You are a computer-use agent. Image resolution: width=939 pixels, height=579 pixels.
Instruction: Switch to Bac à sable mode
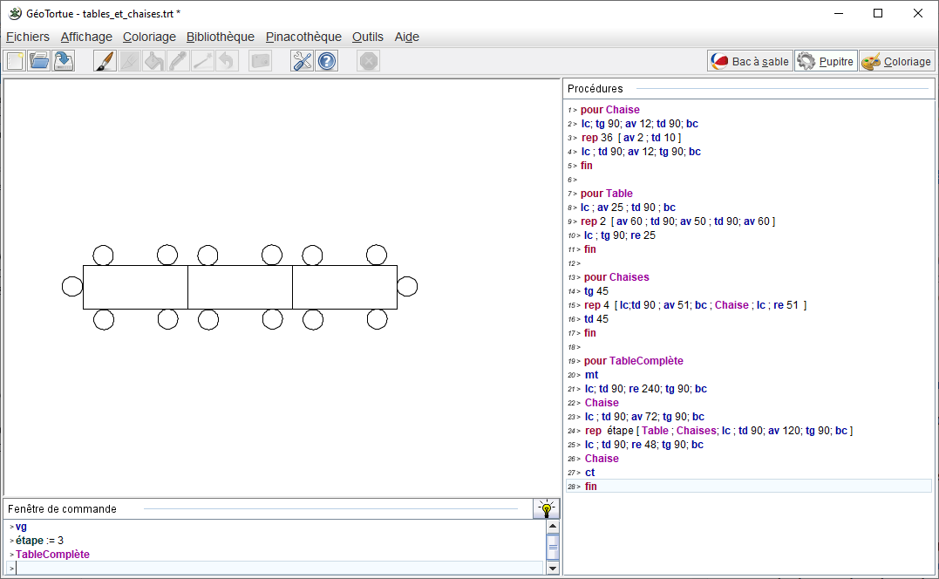tap(750, 61)
